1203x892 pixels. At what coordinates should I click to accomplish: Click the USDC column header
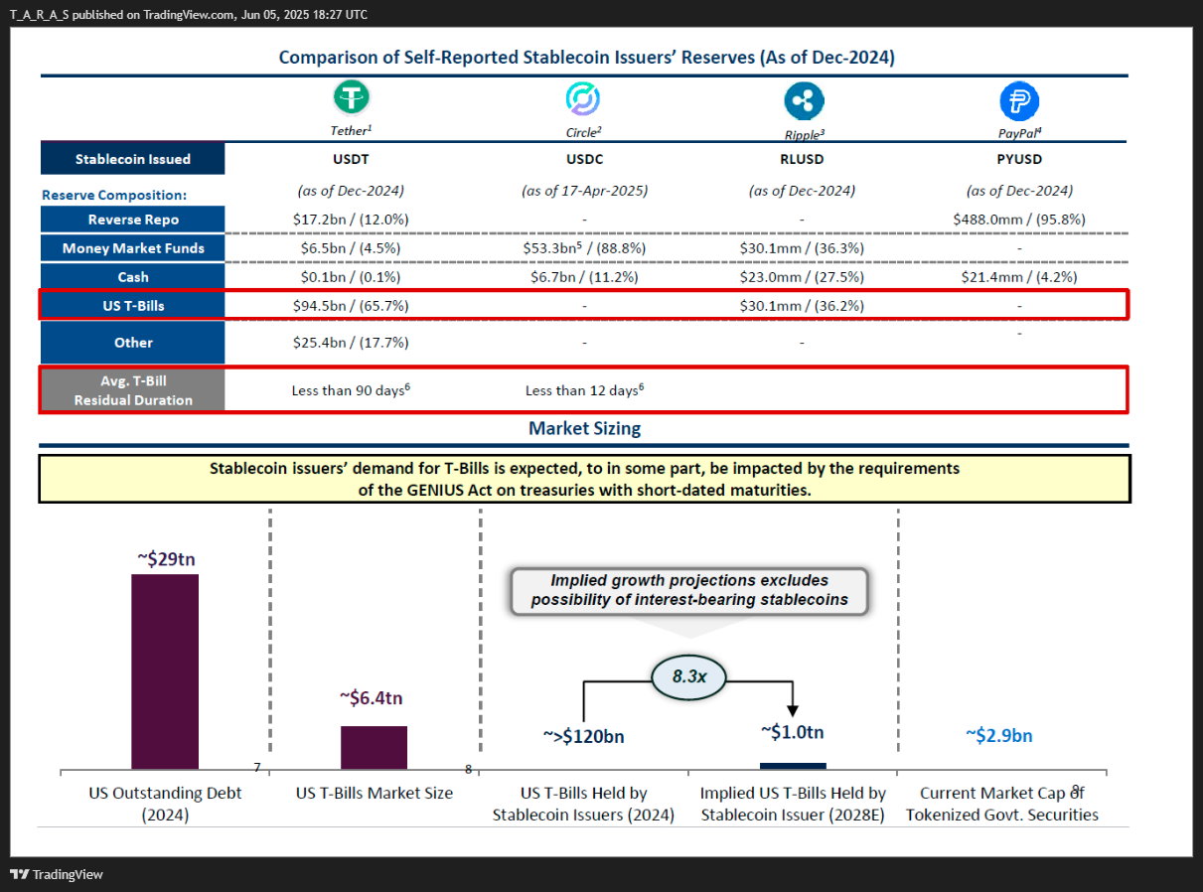pyautogui.click(x=584, y=159)
